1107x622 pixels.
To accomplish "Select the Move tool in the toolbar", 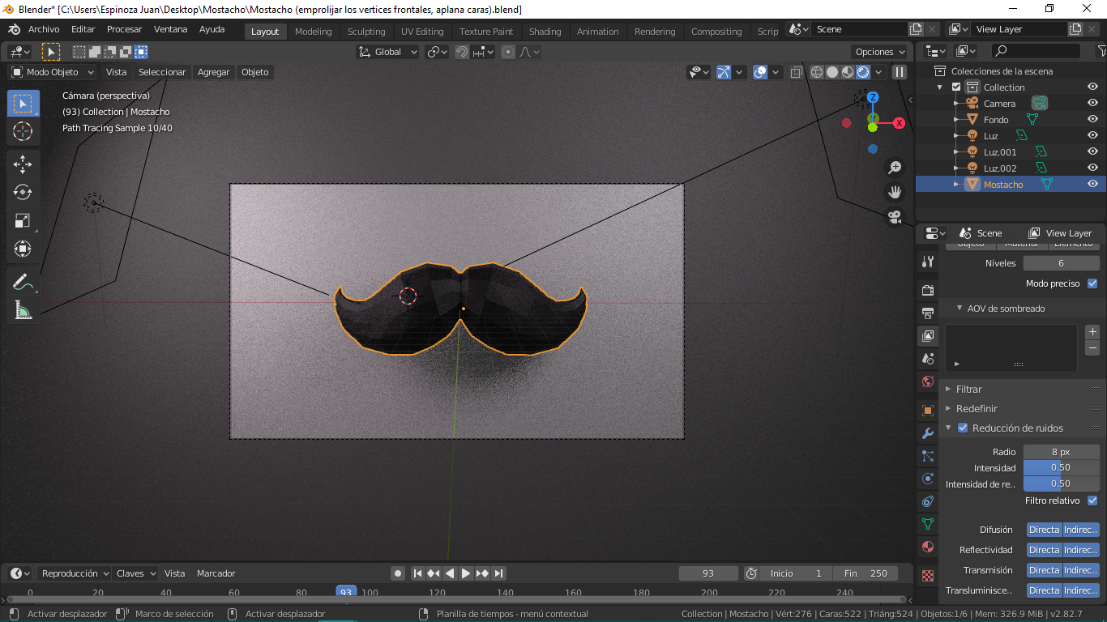I will tap(23, 164).
